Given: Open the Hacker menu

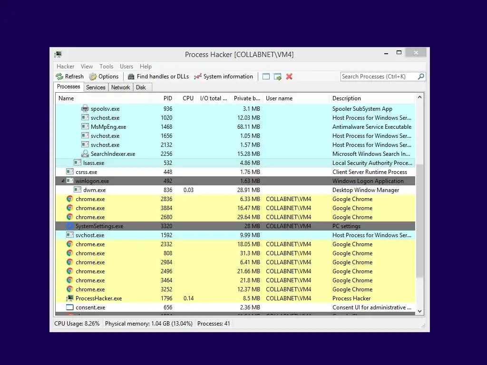Looking at the screenshot, I should tap(65, 67).
